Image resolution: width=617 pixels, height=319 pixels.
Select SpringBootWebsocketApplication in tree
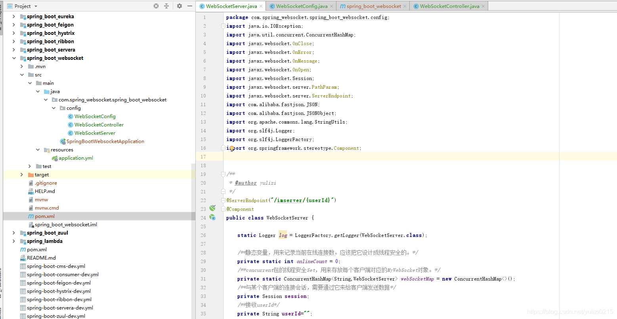[105, 141]
